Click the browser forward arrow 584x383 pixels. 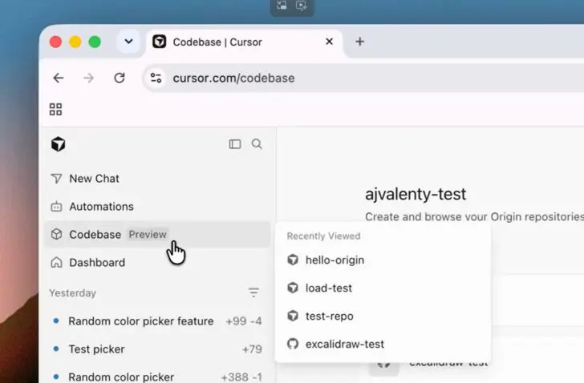[88, 78]
